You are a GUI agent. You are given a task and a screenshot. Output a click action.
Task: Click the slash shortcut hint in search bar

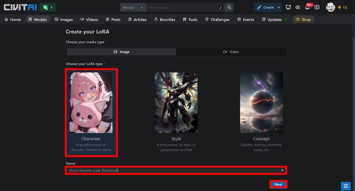(221, 8)
